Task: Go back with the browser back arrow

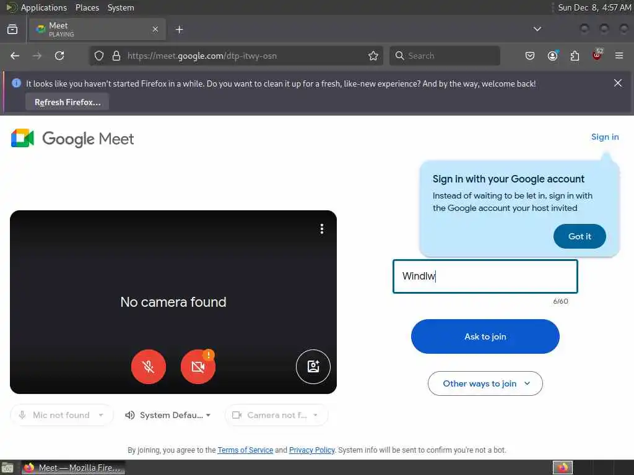Action: [15, 56]
